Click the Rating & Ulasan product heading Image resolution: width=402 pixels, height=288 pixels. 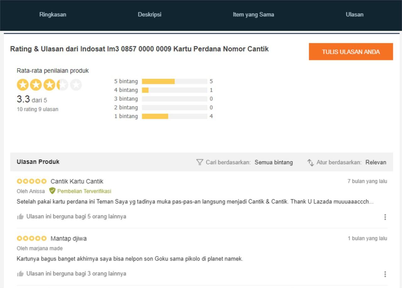point(139,49)
